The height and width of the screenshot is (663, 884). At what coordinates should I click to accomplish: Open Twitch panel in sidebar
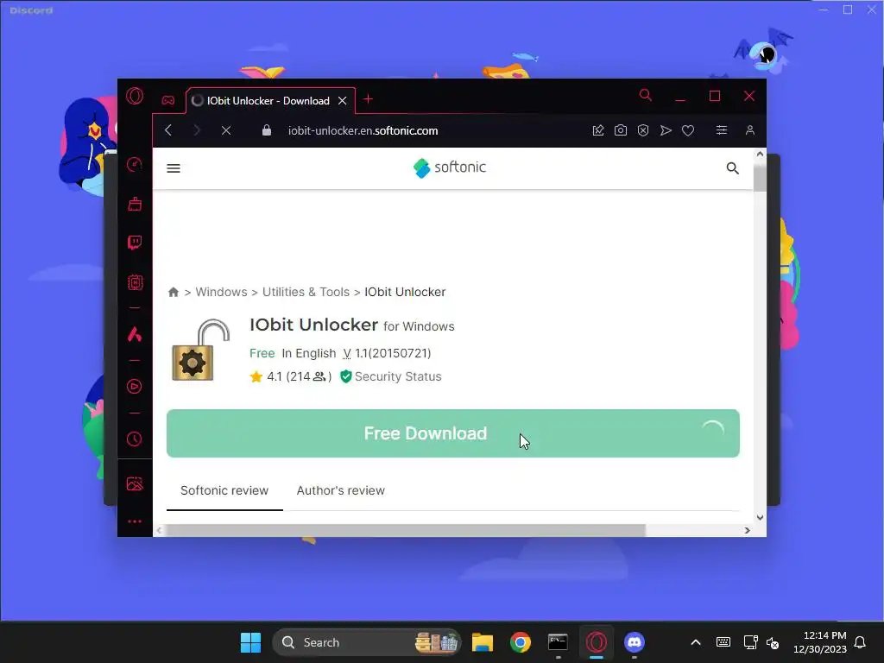coord(135,243)
